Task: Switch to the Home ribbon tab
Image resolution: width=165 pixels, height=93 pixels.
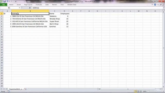Action: 11,5
